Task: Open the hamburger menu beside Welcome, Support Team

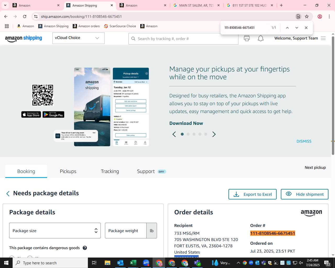Action: tap(323, 38)
